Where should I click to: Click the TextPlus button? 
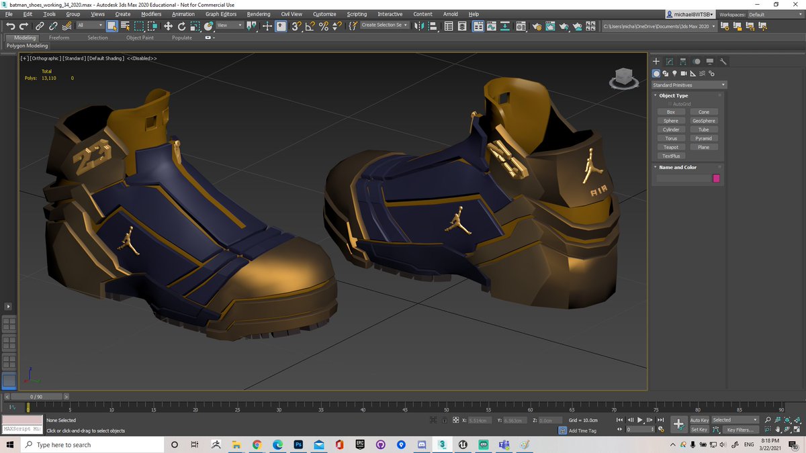(671, 156)
